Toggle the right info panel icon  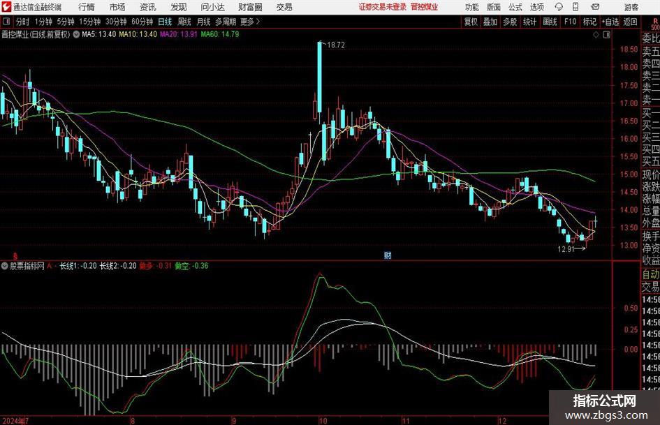point(606,34)
